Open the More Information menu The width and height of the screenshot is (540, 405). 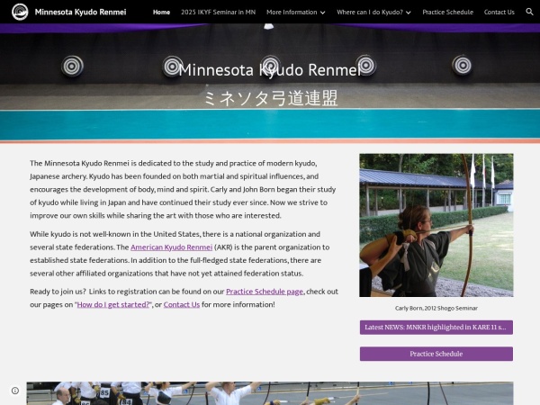tap(292, 12)
